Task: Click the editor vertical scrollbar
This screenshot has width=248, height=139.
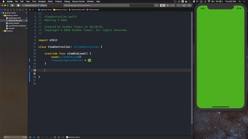Action: (x=192, y=68)
